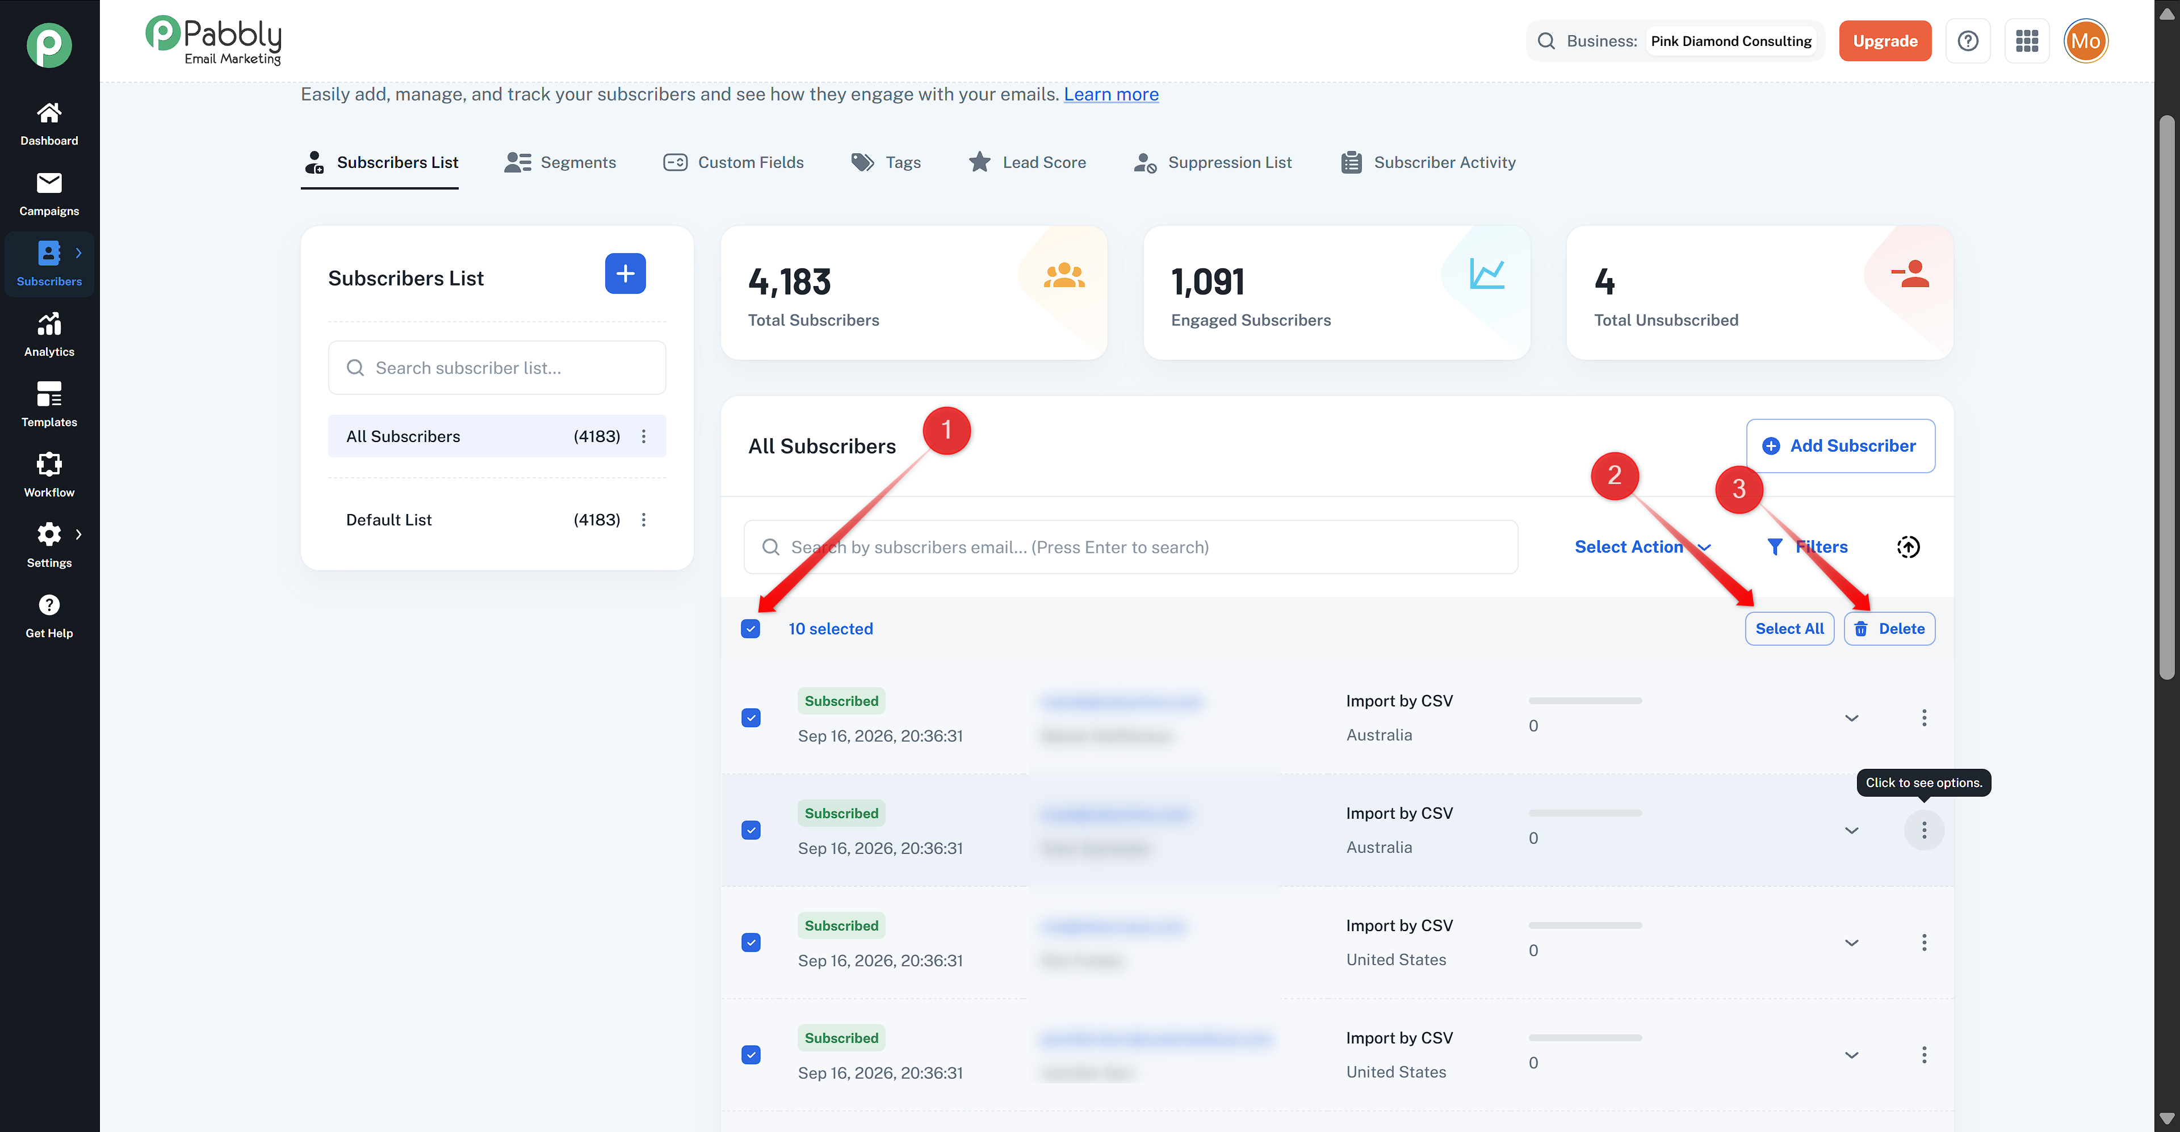Uncheck the last visible subscriber row checkbox
The image size is (2180, 1132).
coord(751,1055)
